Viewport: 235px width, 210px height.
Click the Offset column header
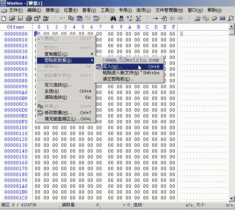click(x=16, y=27)
